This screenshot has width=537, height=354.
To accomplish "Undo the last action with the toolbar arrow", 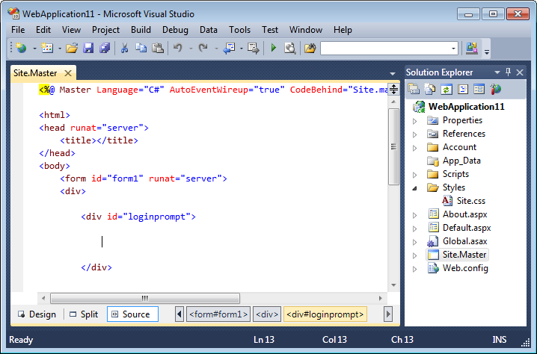I will (x=178, y=49).
